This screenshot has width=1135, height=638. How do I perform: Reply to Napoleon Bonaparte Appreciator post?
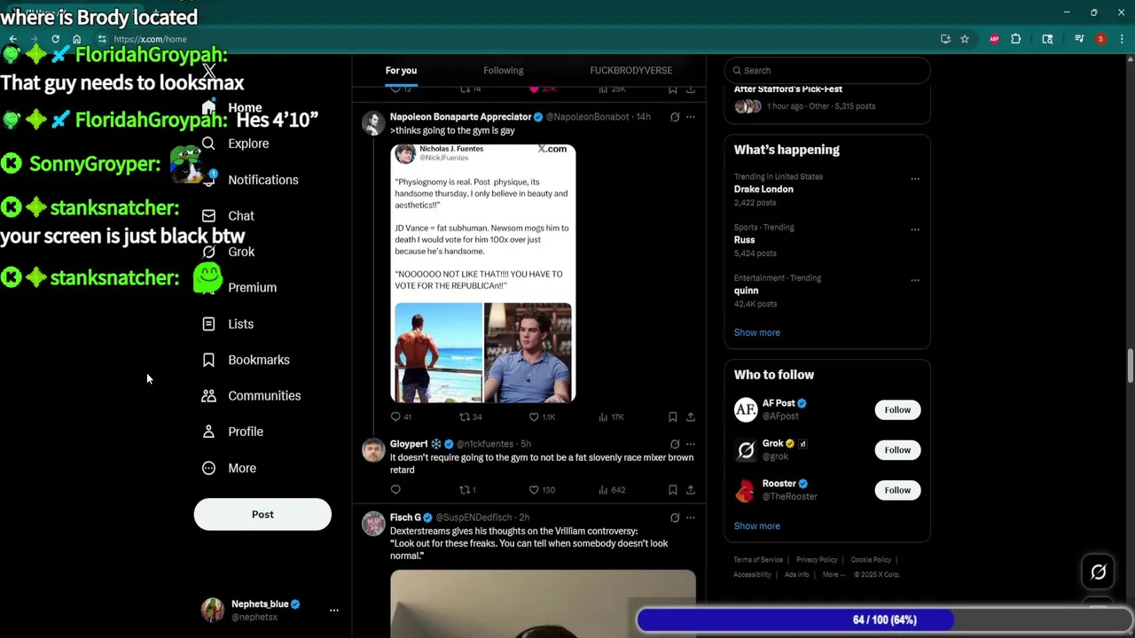click(x=395, y=416)
